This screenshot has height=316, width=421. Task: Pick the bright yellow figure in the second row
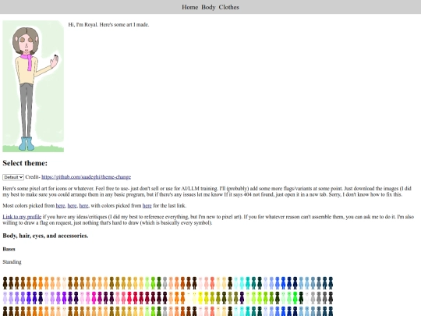(x=200, y=298)
